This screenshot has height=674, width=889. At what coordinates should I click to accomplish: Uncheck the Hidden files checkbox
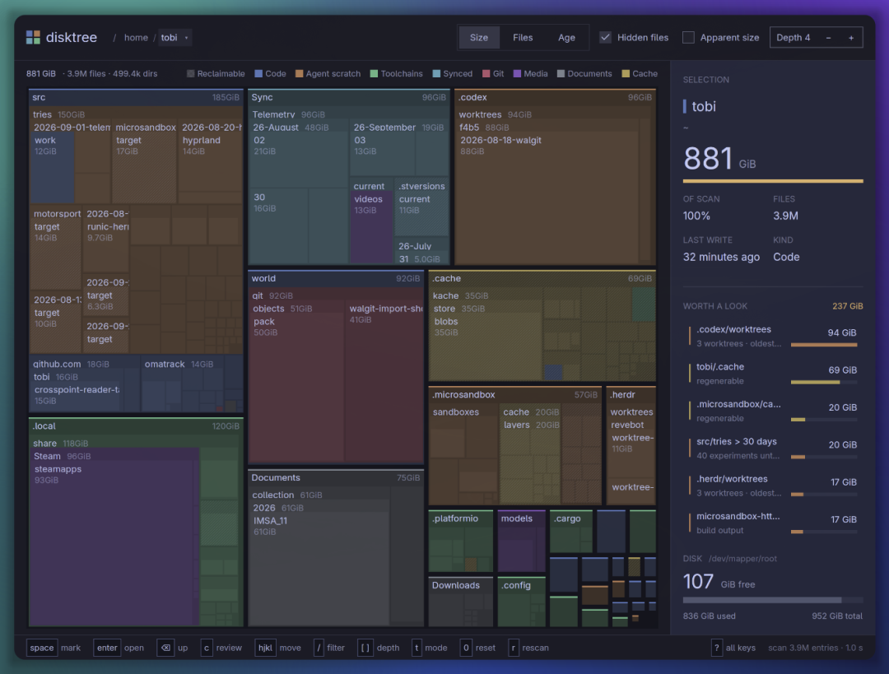point(606,37)
